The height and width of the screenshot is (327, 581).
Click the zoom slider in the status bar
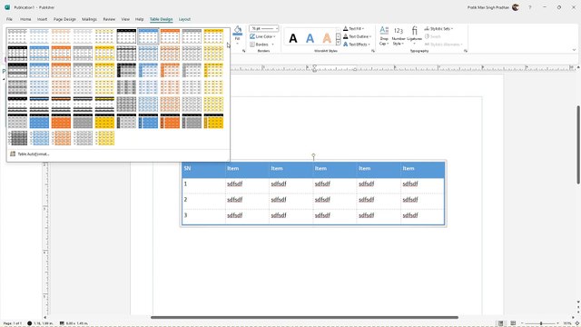(540, 323)
